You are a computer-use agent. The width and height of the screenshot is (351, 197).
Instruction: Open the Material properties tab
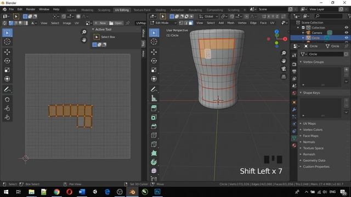click(x=294, y=146)
